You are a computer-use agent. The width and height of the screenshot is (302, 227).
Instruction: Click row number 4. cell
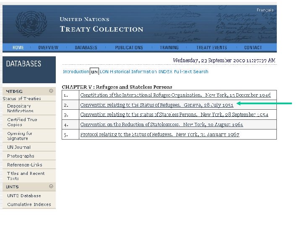(70, 125)
